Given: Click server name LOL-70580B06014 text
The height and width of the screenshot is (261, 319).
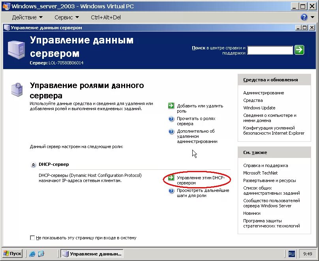Looking at the screenshot, I should 66,63.
